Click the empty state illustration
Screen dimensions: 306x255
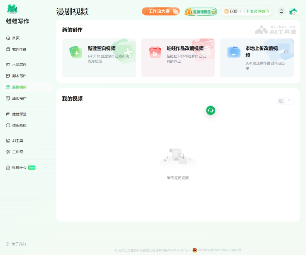click(178, 157)
